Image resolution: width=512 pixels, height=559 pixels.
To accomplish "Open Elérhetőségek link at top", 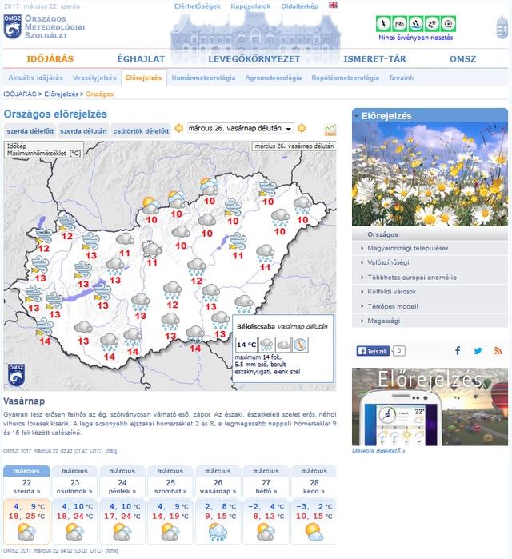I will point(197,6).
